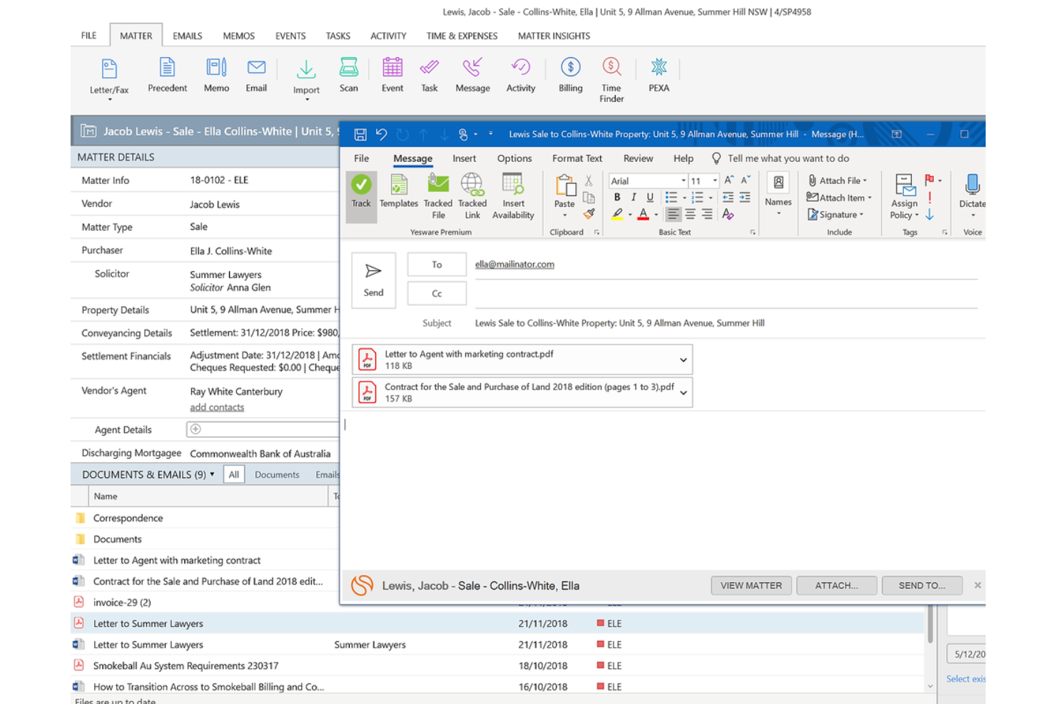Flag message as high importance
The height and width of the screenshot is (704, 1056).
click(930, 198)
